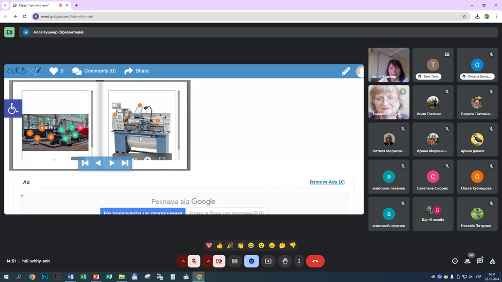Image resolution: width=502 pixels, height=282 pixels.
Task: Go to next page of book
Action: click(x=112, y=163)
